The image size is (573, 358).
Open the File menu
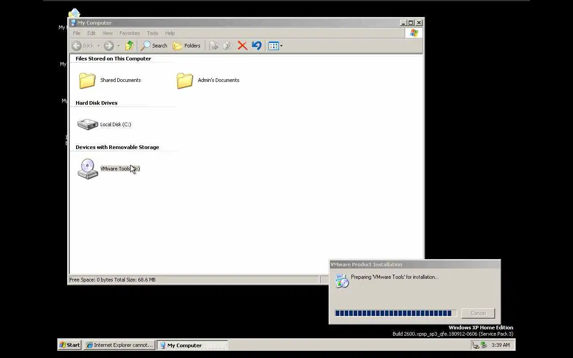77,33
